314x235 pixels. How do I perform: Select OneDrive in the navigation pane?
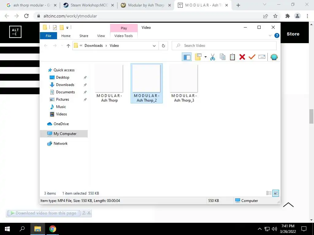tap(61, 124)
